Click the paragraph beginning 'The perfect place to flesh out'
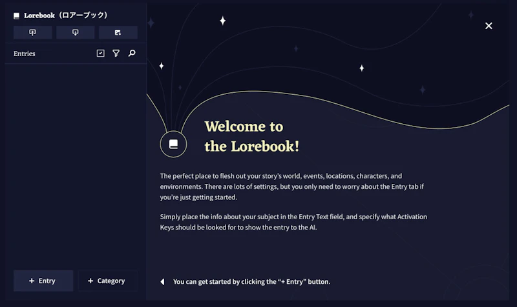 (x=292, y=186)
